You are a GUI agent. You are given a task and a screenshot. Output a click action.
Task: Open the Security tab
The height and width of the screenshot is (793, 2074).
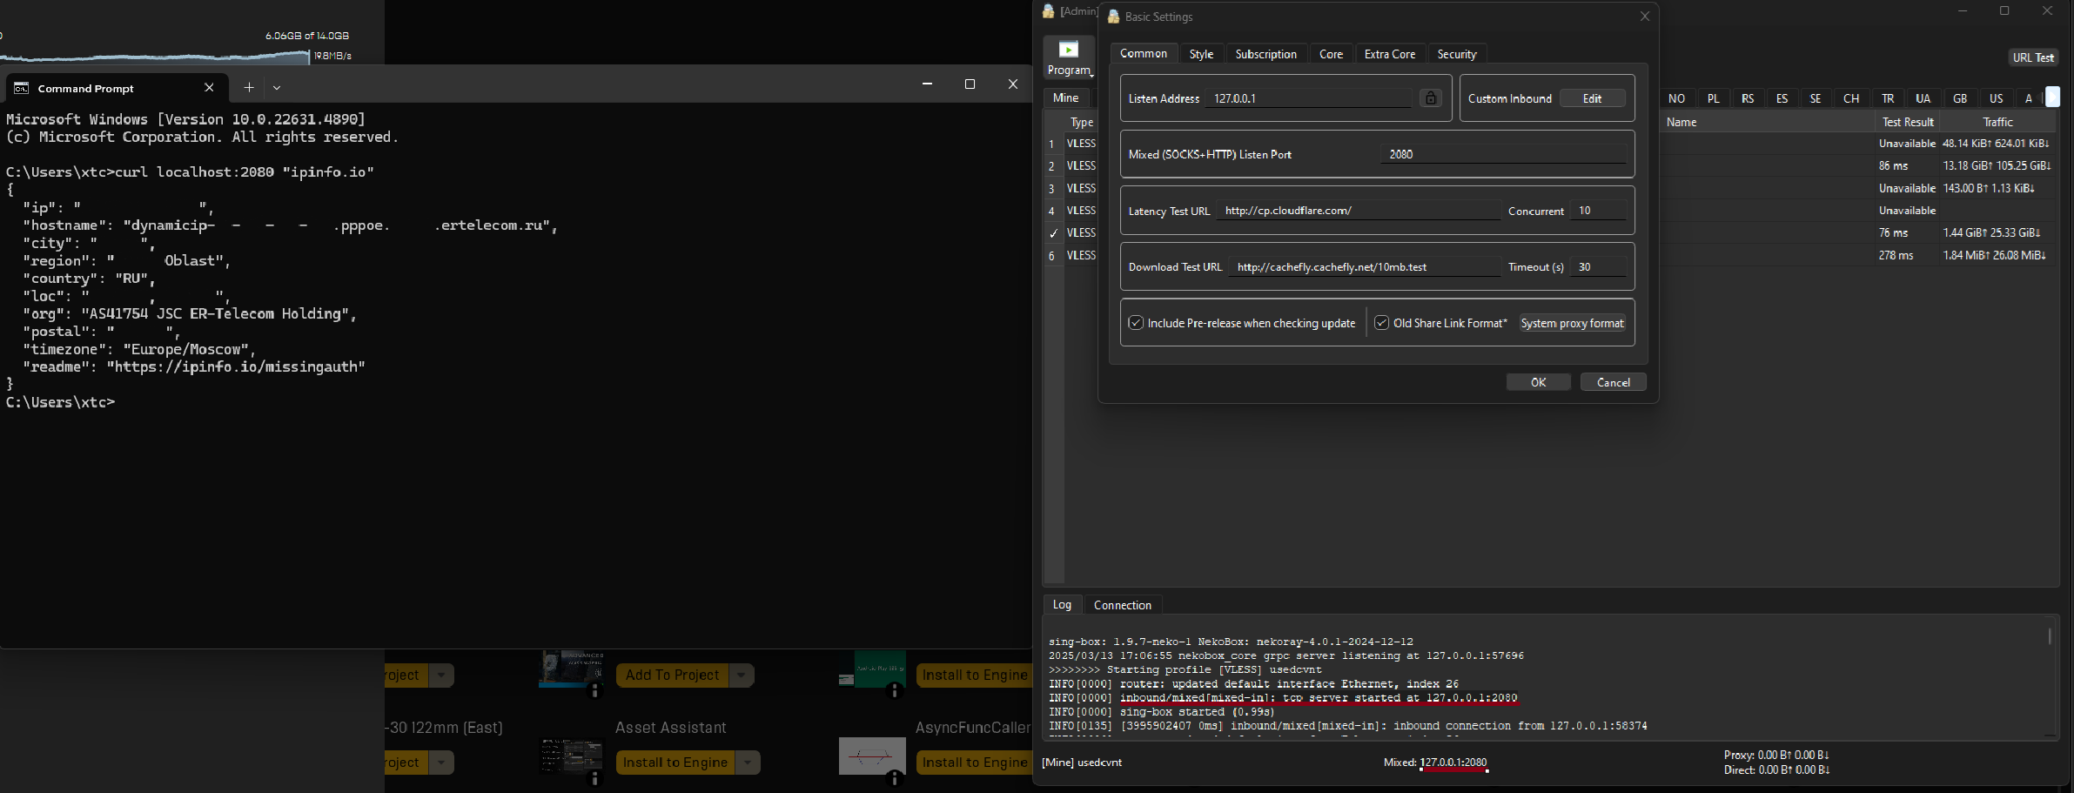tap(1456, 54)
